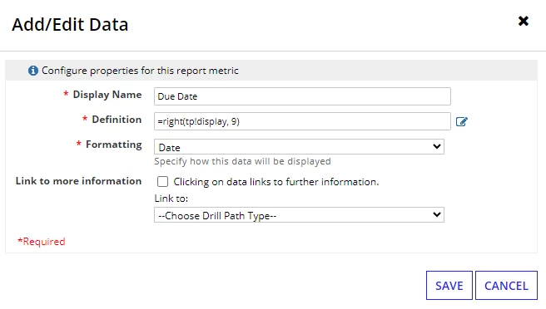Screen dimensions: 546x309
Task: Click the 'Specify how this data will be displayed' hint
Action: pyautogui.click(x=242, y=161)
